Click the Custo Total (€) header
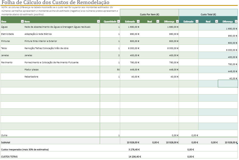The height and width of the screenshot is (160, 239). 208,13
